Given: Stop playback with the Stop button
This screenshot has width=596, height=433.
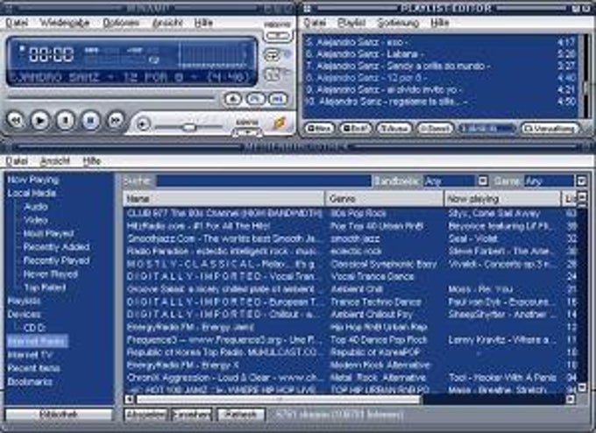Looking at the screenshot, I should pos(90,120).
